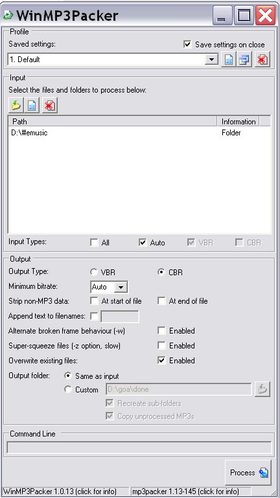280x498 pixels.
Task: Click WinMP3Packer 1.0.13 info status link
Action: point(60,492)
